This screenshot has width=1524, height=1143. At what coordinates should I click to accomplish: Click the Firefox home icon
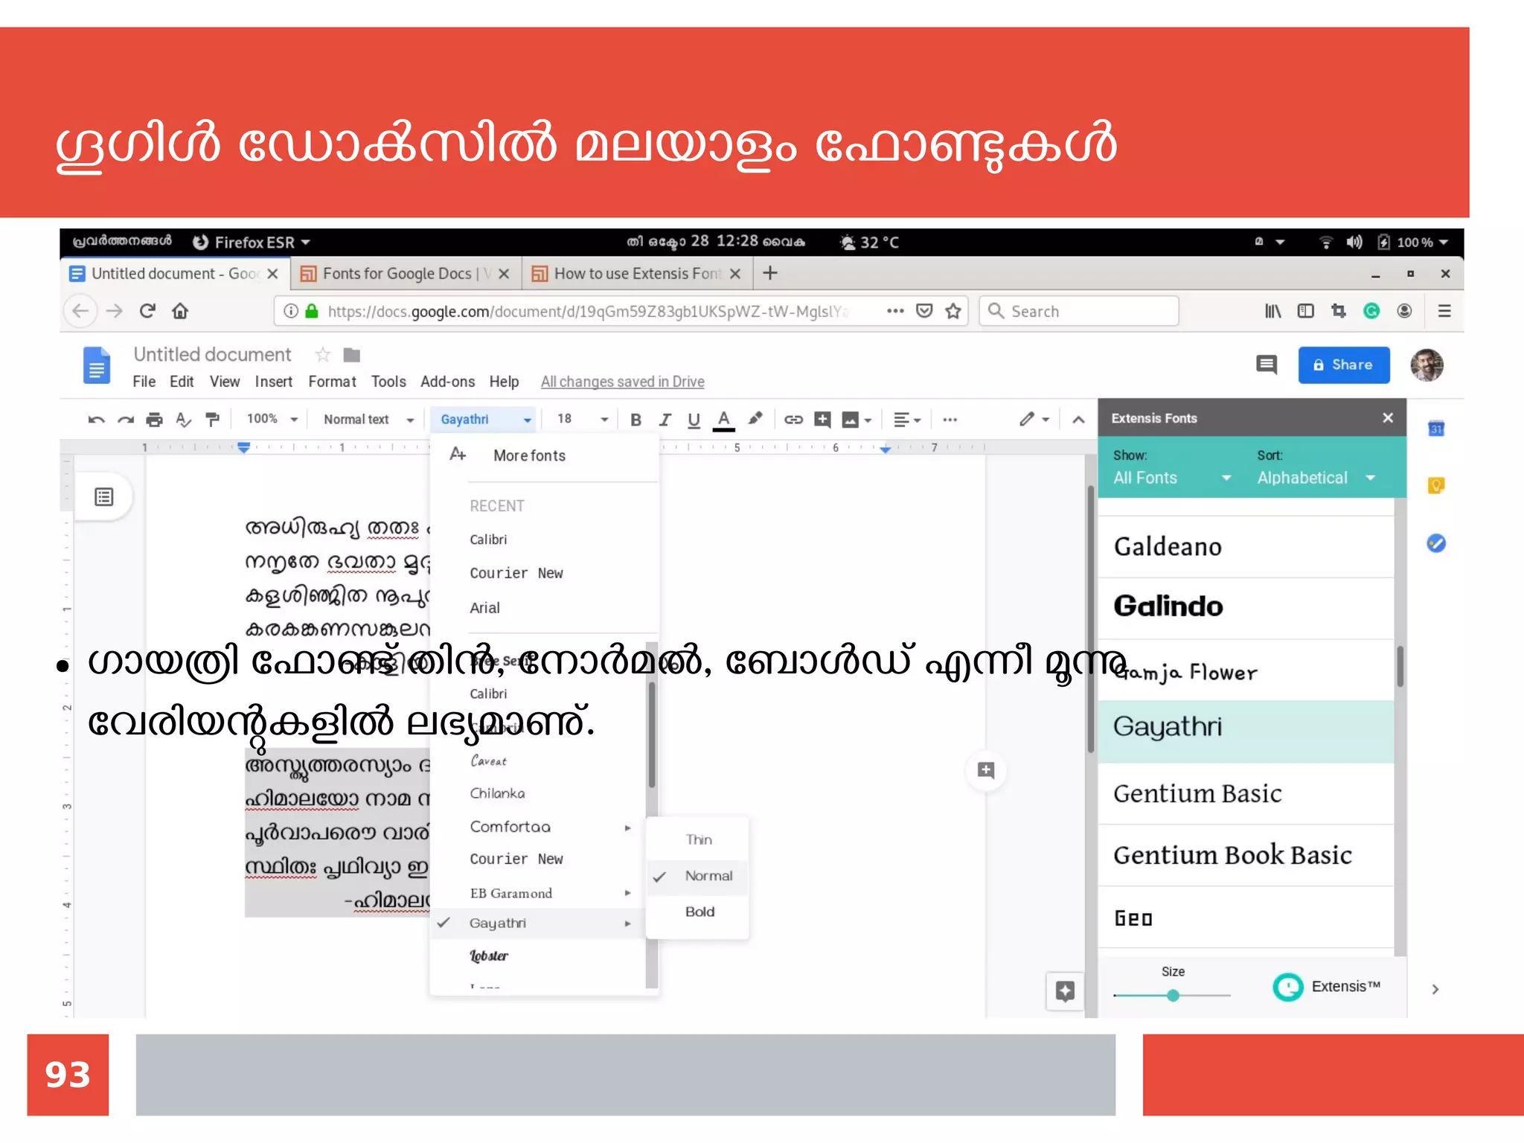point(180,311)
